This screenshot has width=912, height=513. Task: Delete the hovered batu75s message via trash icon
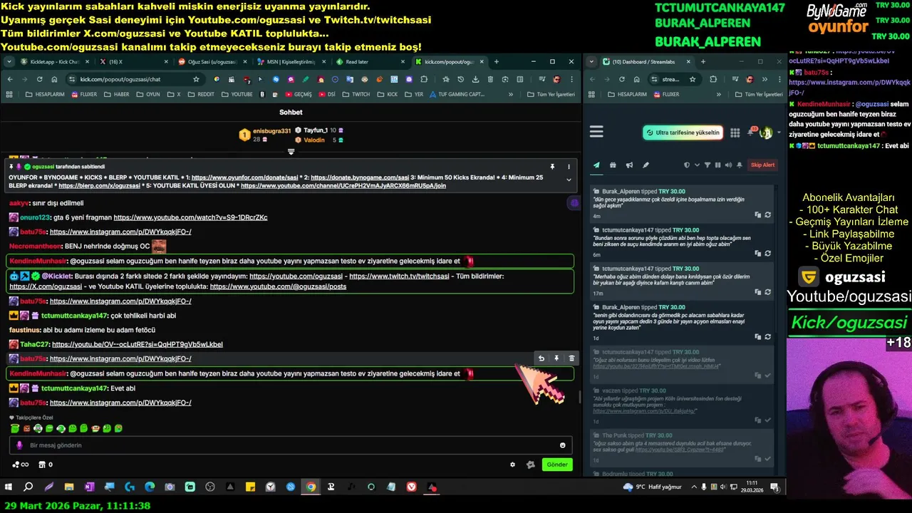(571, 358)
